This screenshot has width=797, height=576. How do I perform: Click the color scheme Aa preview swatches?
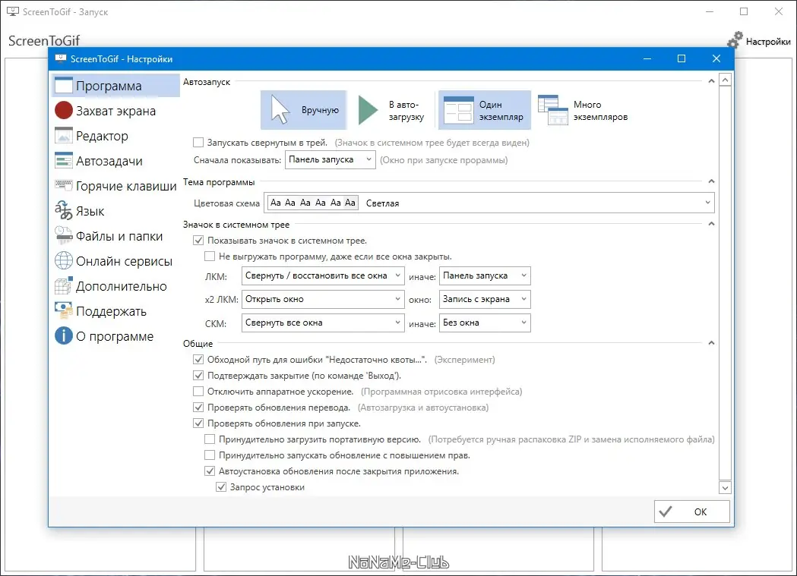click(x=312, y=203)
